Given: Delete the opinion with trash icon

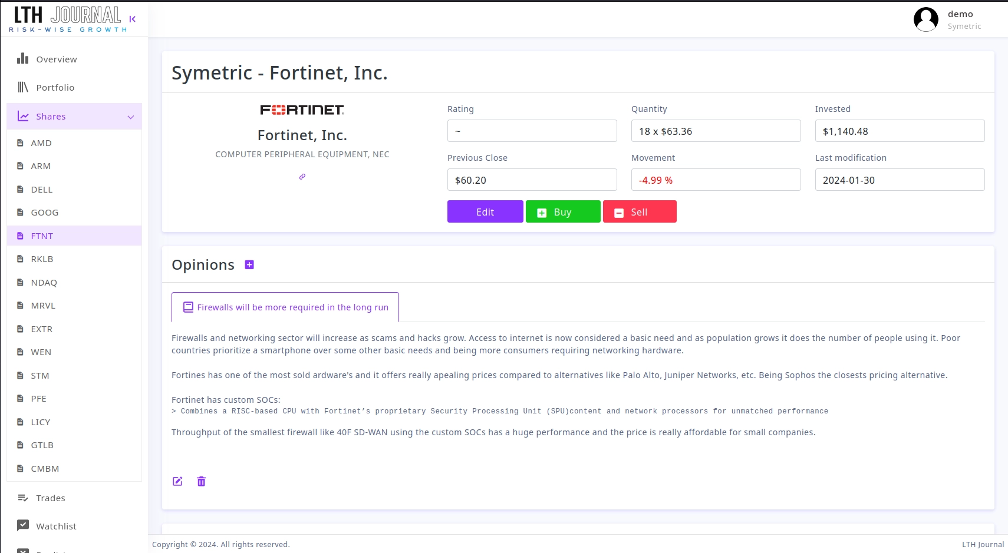Looking at the screenshot, I should click(202, 481).
